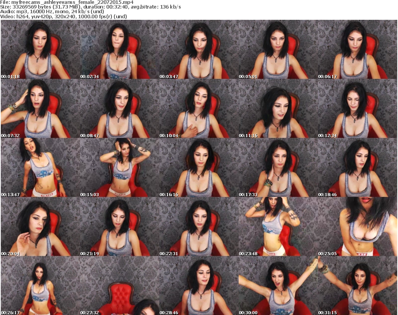Select the thumbnail stamped 00:03:47
Image resolution: width=398 pixels, height=315 pixels.
tap(199, 49)
